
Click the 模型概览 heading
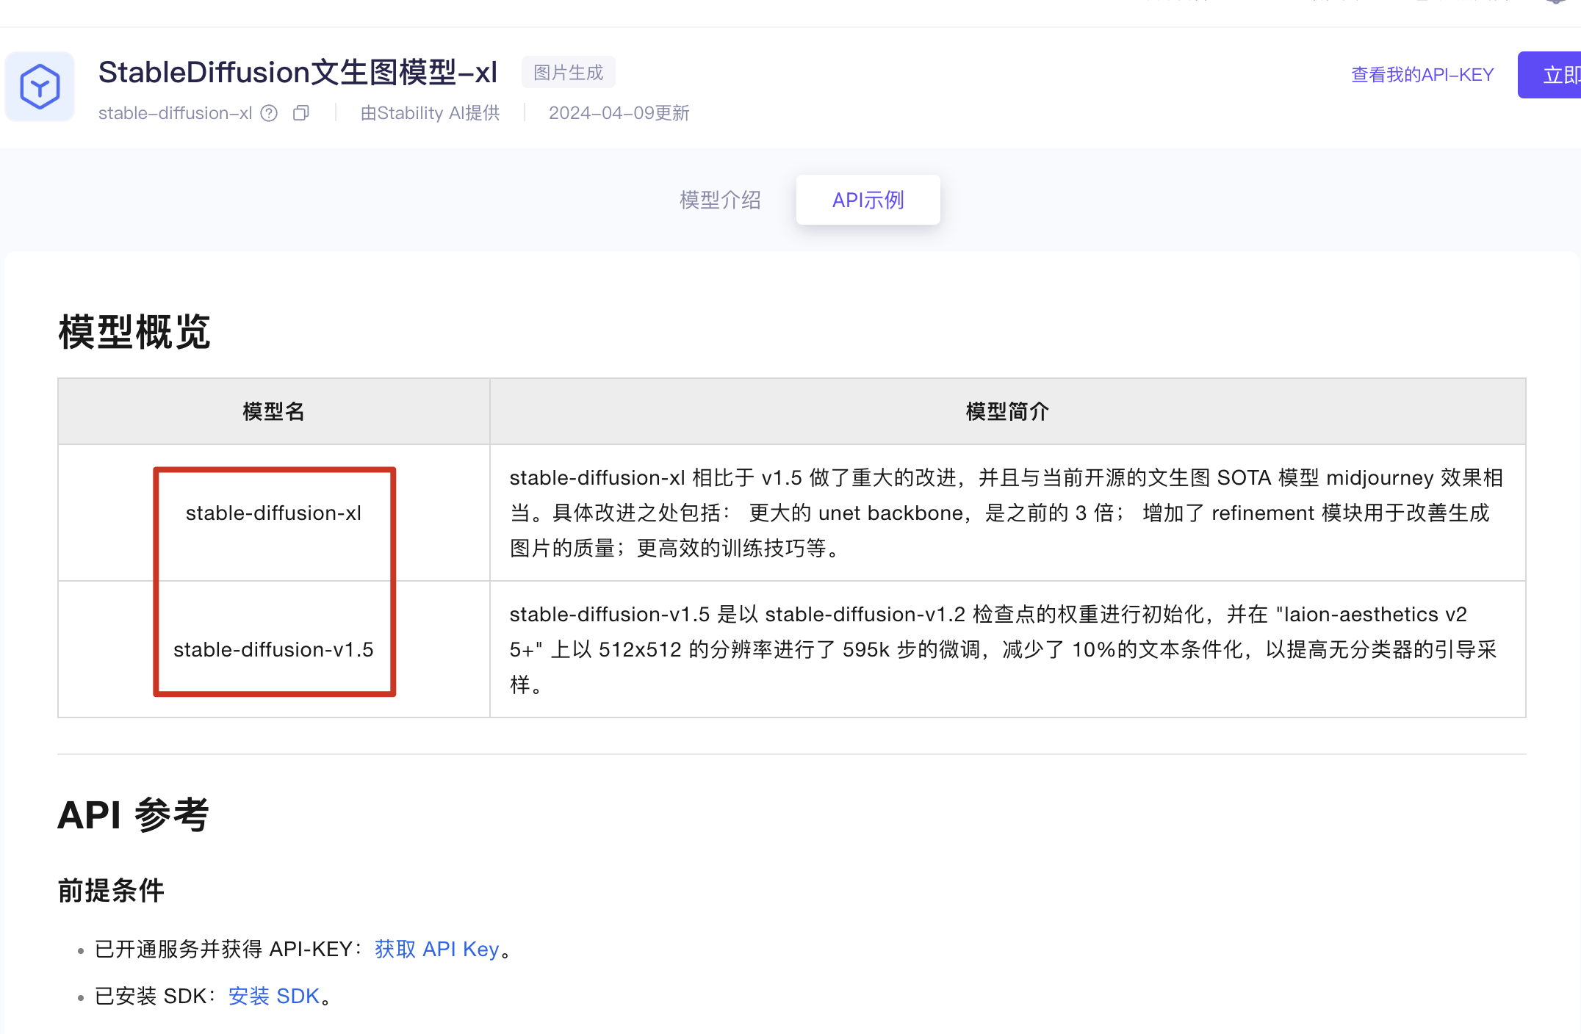point(134,332)
